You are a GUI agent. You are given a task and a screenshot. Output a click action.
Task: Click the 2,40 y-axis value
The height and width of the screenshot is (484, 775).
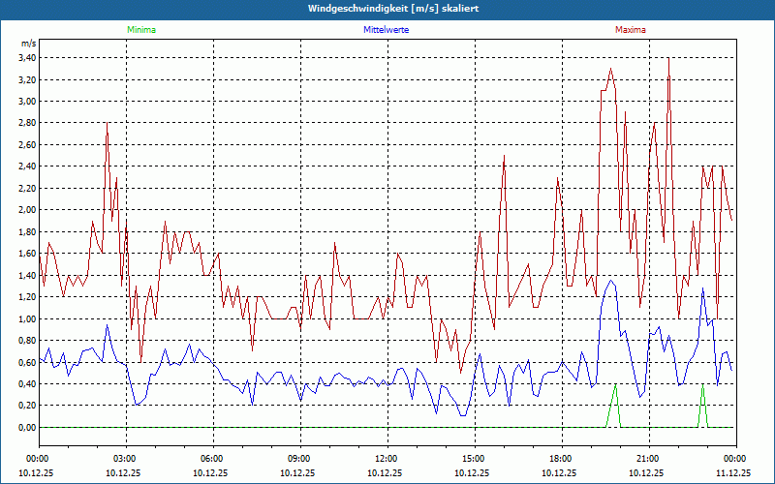pyautogui.click(x=27, y=166)
